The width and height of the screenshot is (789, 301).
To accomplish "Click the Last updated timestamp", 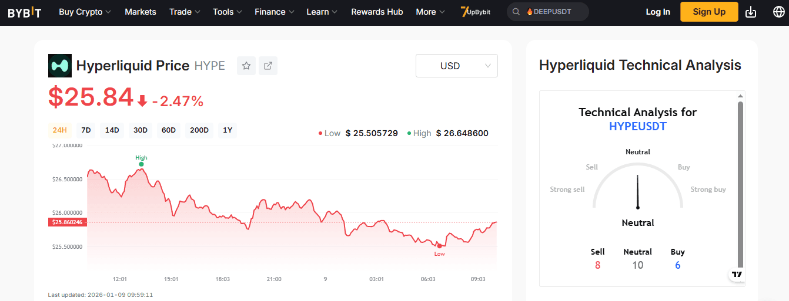I will click(101, 295).
